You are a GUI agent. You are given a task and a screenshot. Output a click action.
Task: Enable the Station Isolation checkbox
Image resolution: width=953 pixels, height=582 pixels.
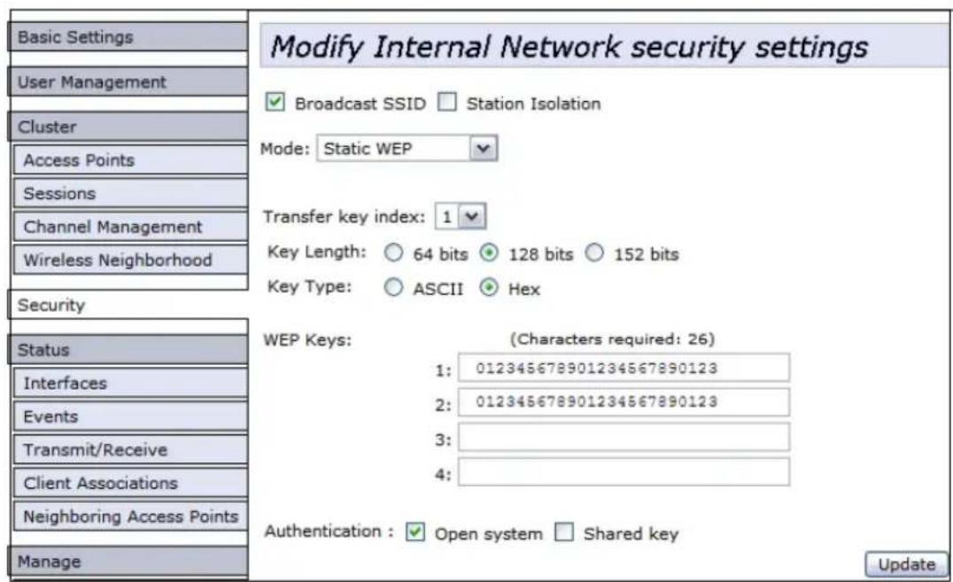coord(446,102)
